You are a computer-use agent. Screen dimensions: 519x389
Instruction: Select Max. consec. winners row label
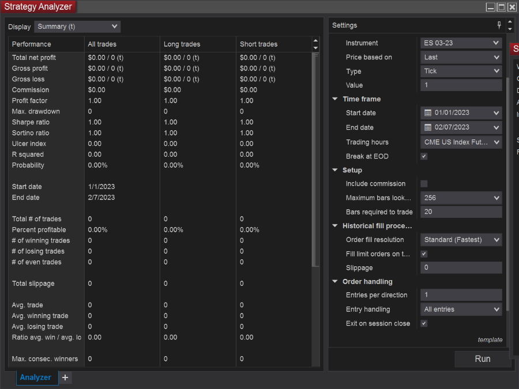tap(45, 359)
